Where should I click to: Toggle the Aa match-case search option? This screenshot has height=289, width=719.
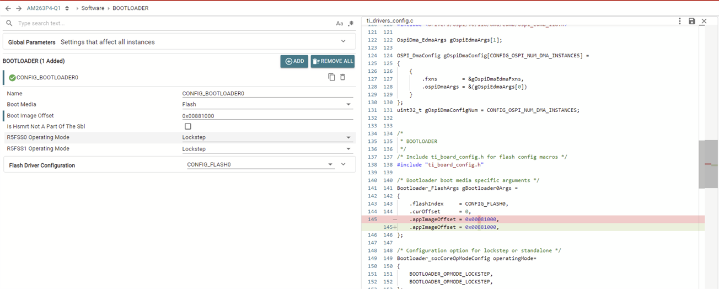pos(340,24)
